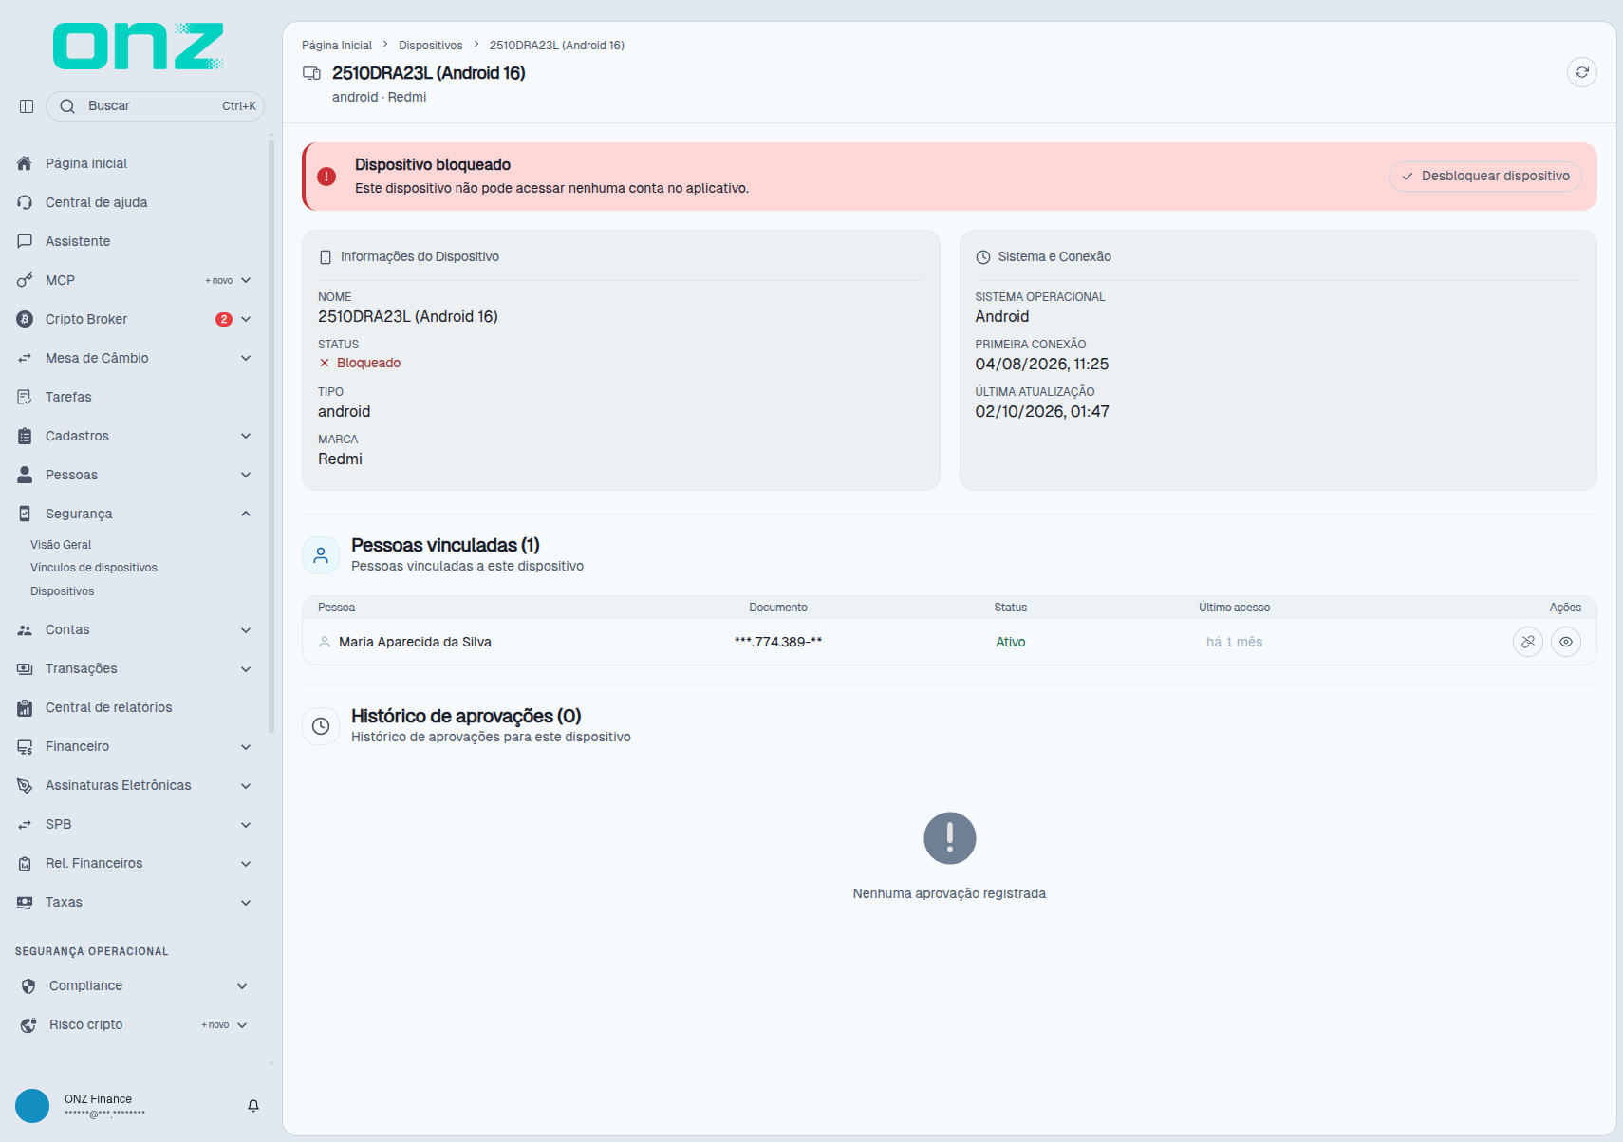Open Dispositivos submenu item in sidebar
Viewport: 1623px width, 1142px height.
point(63,591)
